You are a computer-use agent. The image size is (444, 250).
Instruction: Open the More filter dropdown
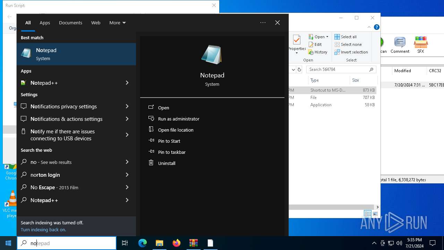click(x=118, y=23)
